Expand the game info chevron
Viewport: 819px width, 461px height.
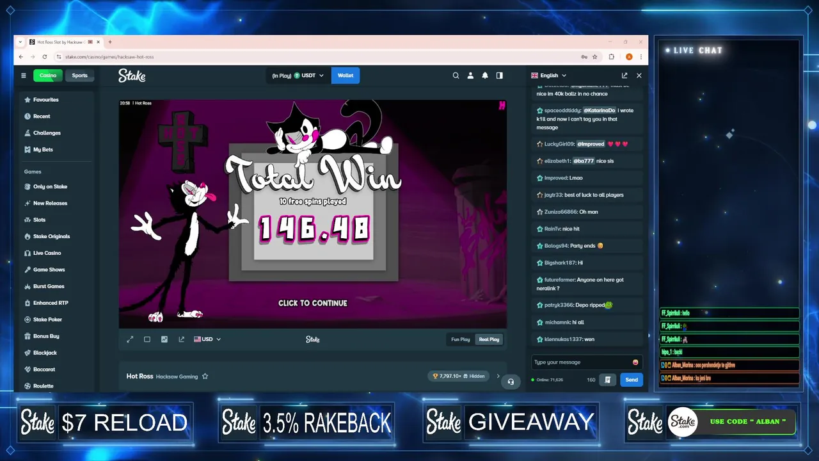pos(498,376)
